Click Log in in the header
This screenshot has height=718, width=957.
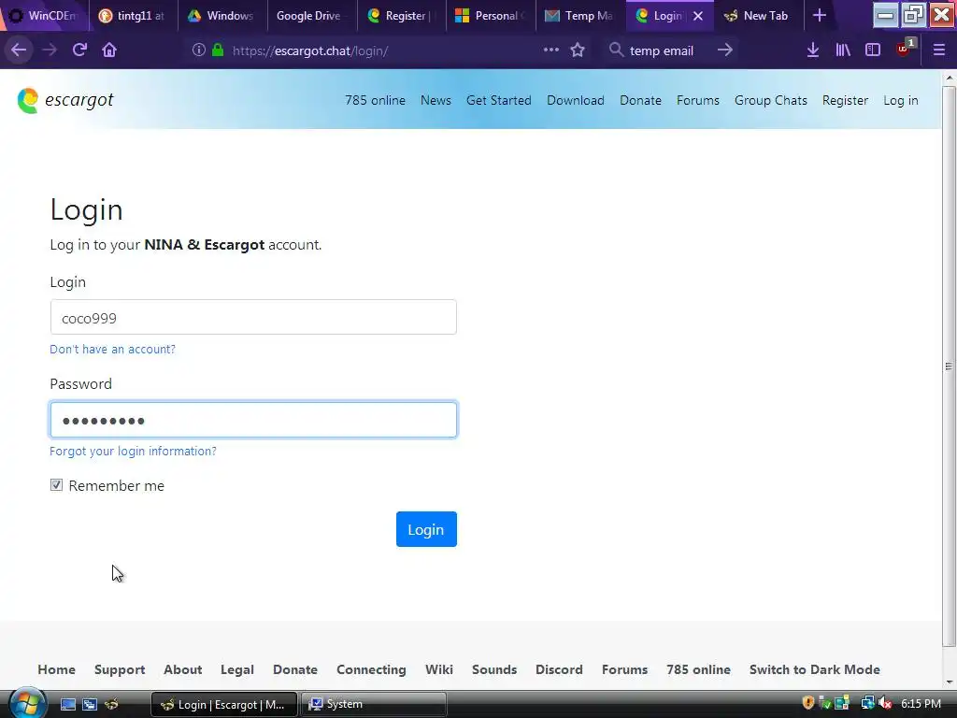click(900, 100)
